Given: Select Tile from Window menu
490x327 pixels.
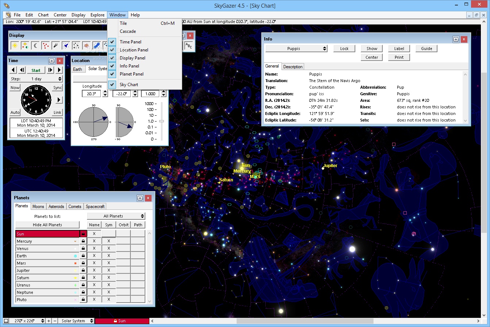Looking at the screenshot, I should click(145, 23).
